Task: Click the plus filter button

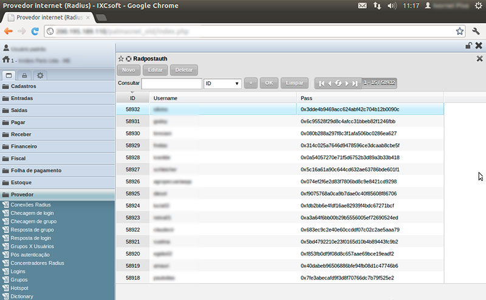Action: 251,83
